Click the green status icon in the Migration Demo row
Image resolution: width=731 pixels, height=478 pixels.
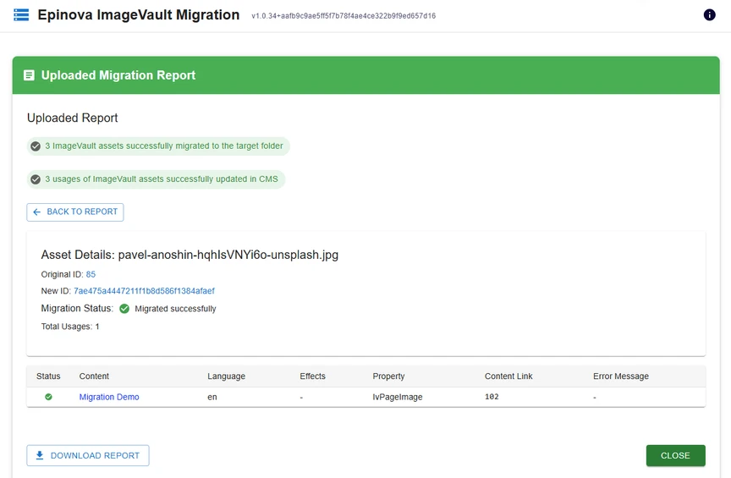click(48, 397)
